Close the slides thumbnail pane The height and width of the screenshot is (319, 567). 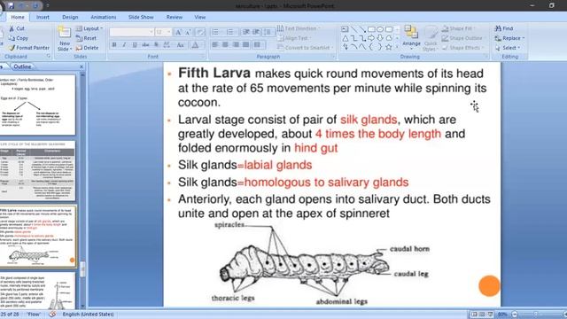[82, 66]
